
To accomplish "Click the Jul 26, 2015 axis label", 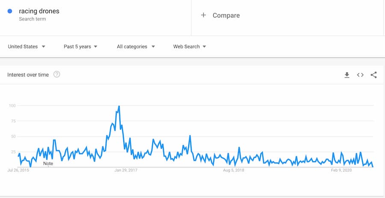I will point(18,170).
